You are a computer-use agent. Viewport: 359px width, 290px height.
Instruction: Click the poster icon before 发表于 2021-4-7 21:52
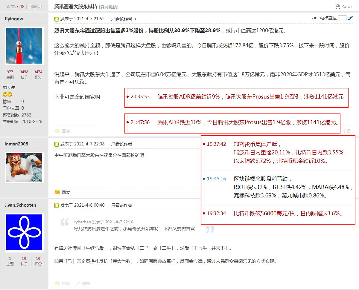point(57,19)
